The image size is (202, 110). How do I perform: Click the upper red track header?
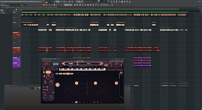(x=17, y=34)
